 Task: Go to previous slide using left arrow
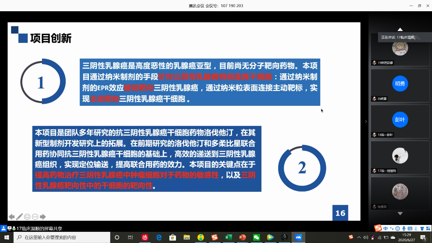(12, 217)
